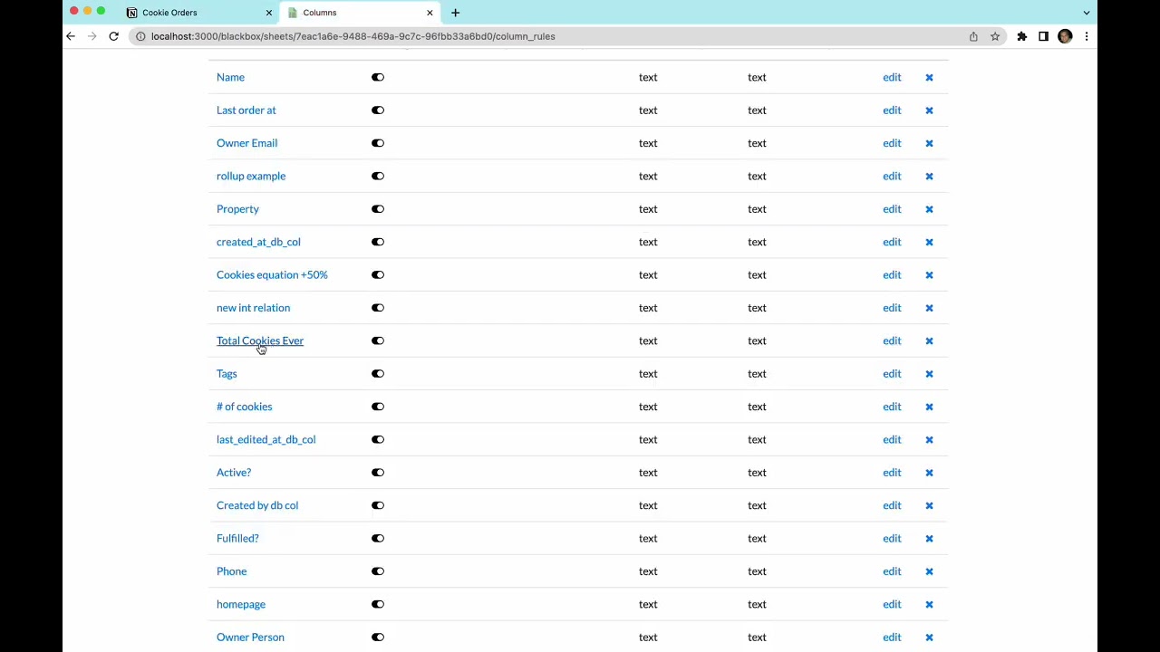This screenshot has width=1160, height=652.
Task: Reload the page in the browser
Action: pos(113,36)
